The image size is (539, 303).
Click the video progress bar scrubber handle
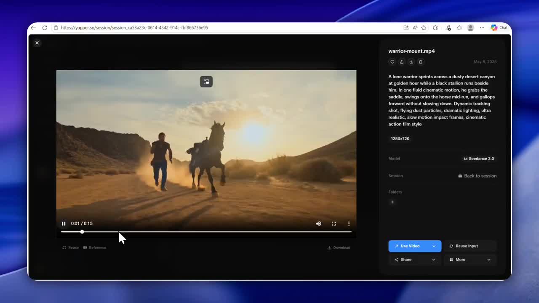pos(82,232)
